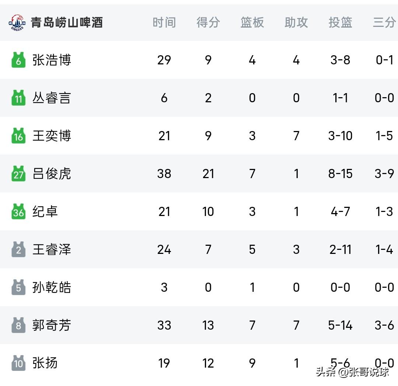Open player 郭奇芳's name link
The height and width of the screenshot is (386, 398).
(x=52, y=325)
